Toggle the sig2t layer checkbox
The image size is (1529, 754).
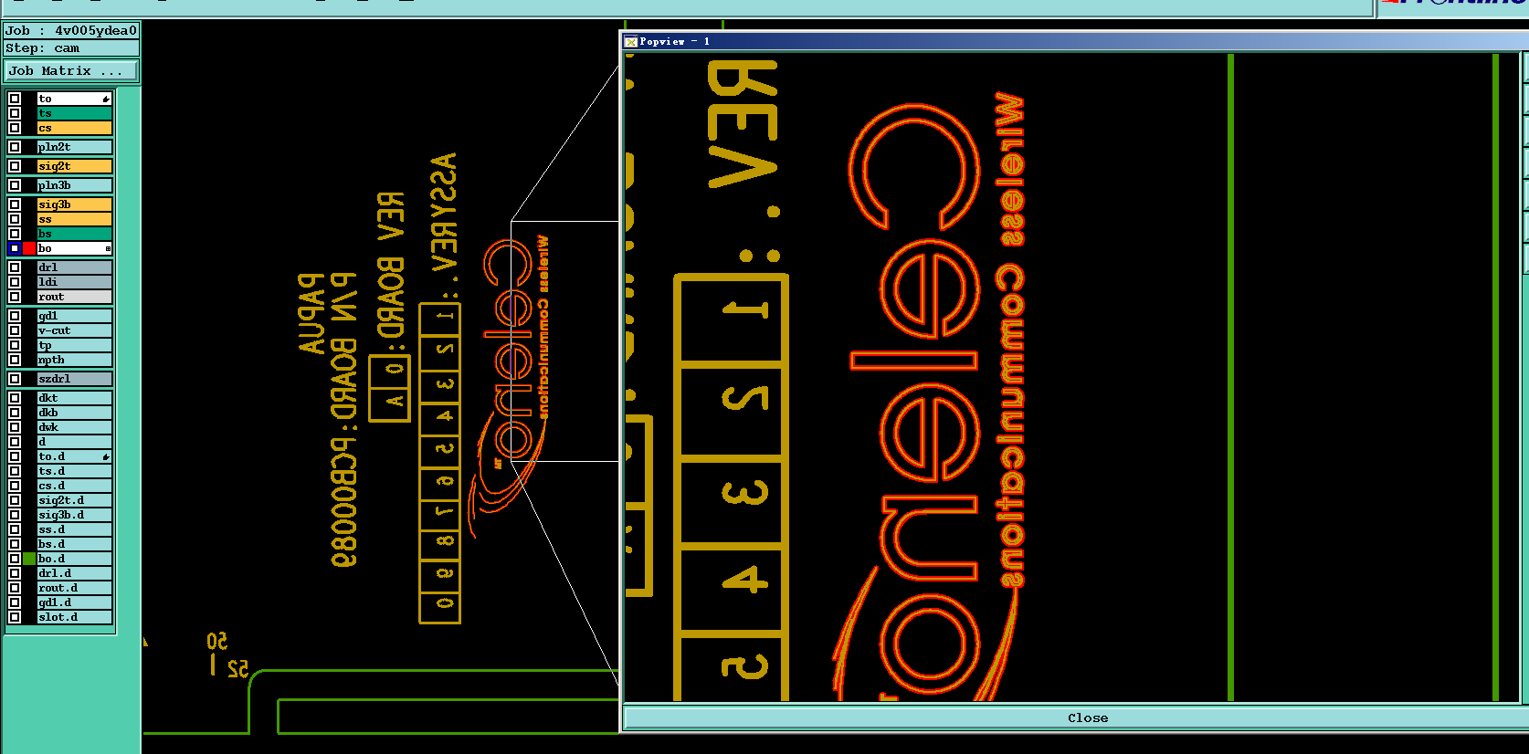pos(15,166)
